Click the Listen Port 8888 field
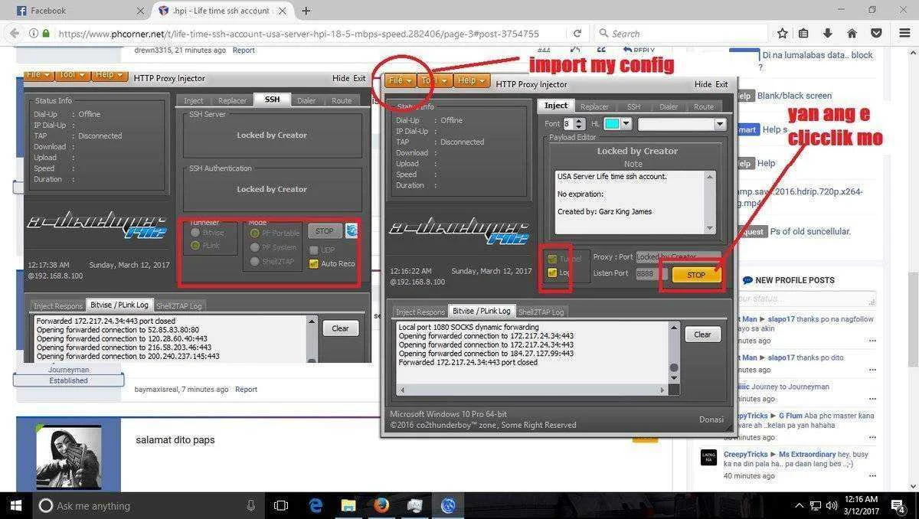Viewport: 919px width, 519px height. [651, 273]
